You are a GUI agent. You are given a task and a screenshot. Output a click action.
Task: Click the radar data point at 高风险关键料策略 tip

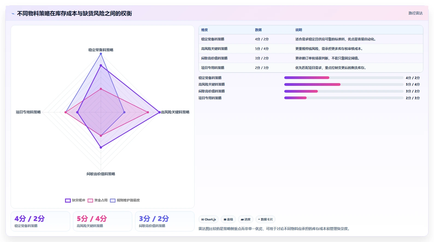click(x=160, y=112)
